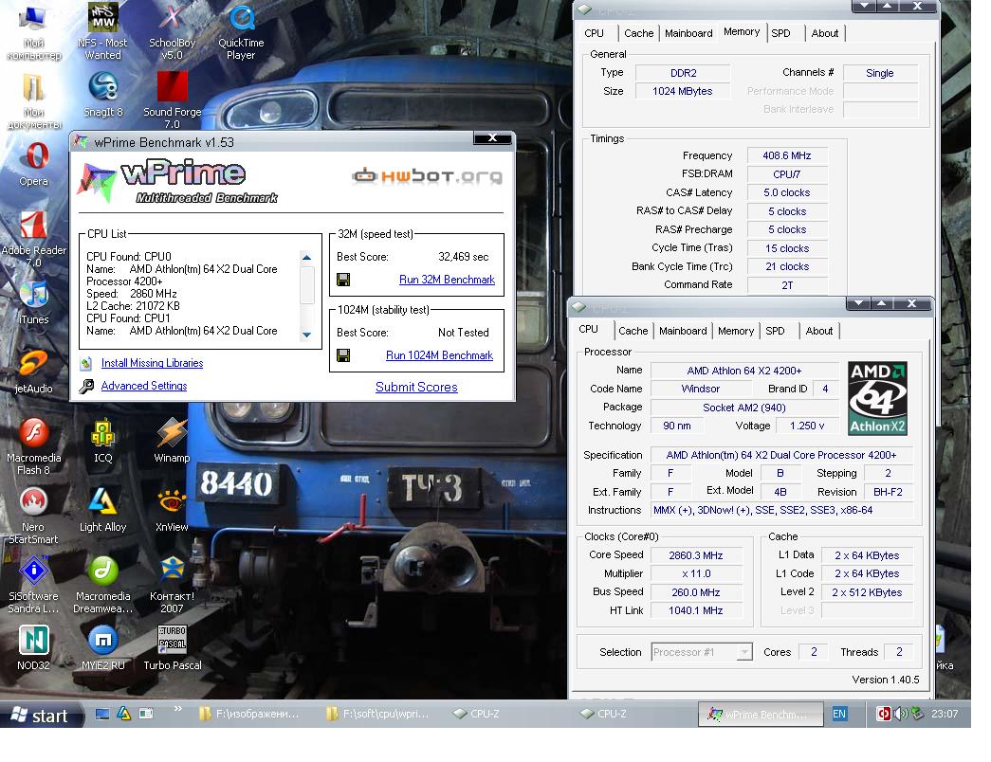
Task: Open SPD tab in upper CPU-Z window
Action: pyautogui.click(x=780, y=33)
